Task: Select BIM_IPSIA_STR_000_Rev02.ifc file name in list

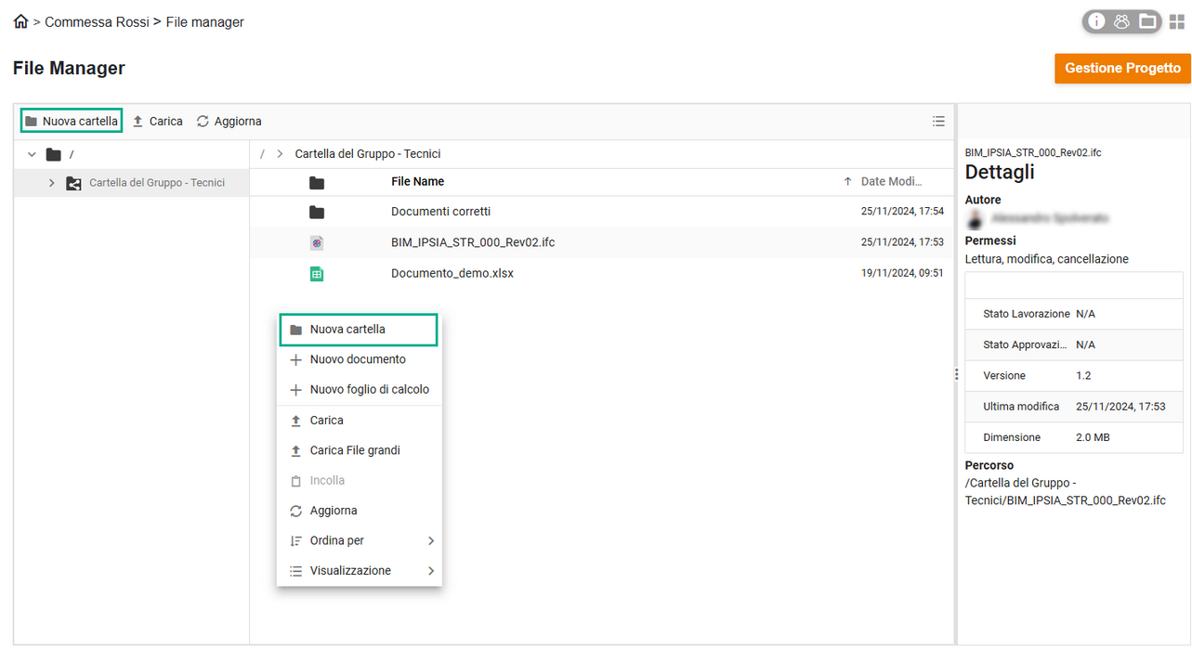Action: click(473, 242)
